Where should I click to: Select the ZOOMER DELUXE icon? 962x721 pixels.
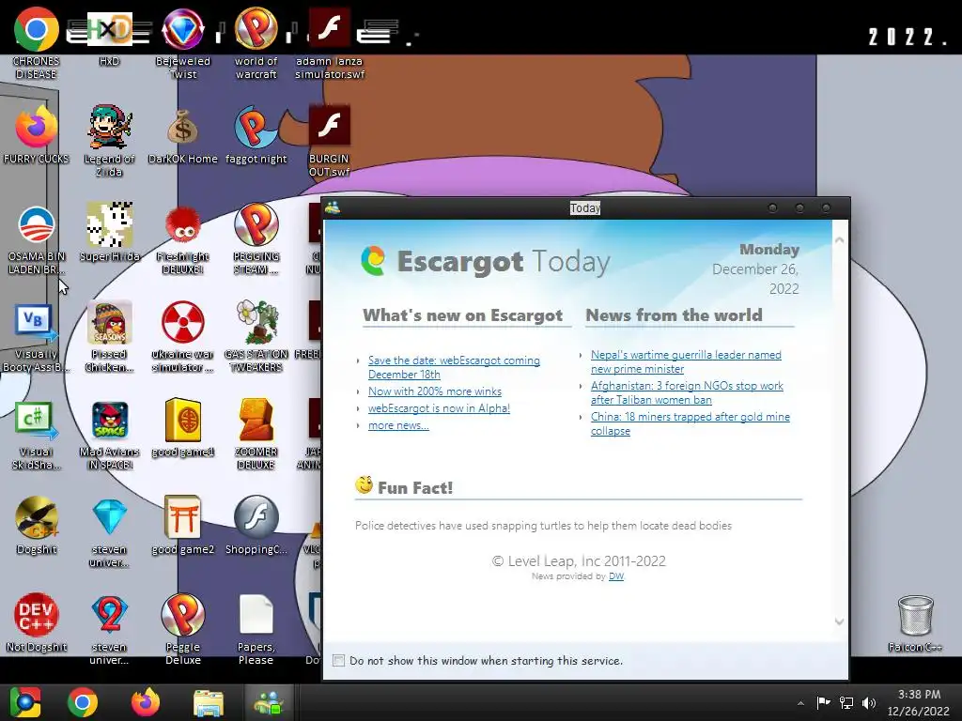point(256,420)
